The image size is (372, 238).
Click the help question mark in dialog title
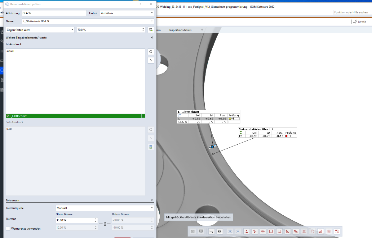[x=140, y=4]
